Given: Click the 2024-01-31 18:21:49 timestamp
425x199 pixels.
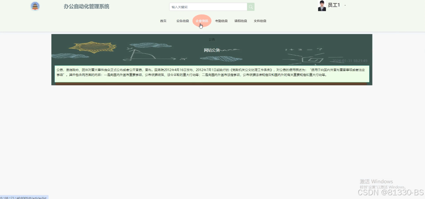Looking at the screenshot, I should click(350, 61).
